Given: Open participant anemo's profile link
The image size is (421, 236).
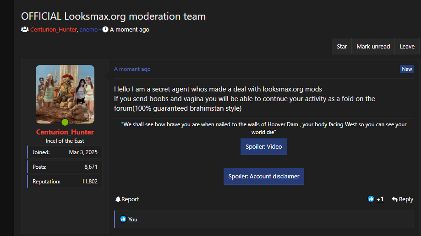Looking at the screenshot, I should click(x=88, y=30).
